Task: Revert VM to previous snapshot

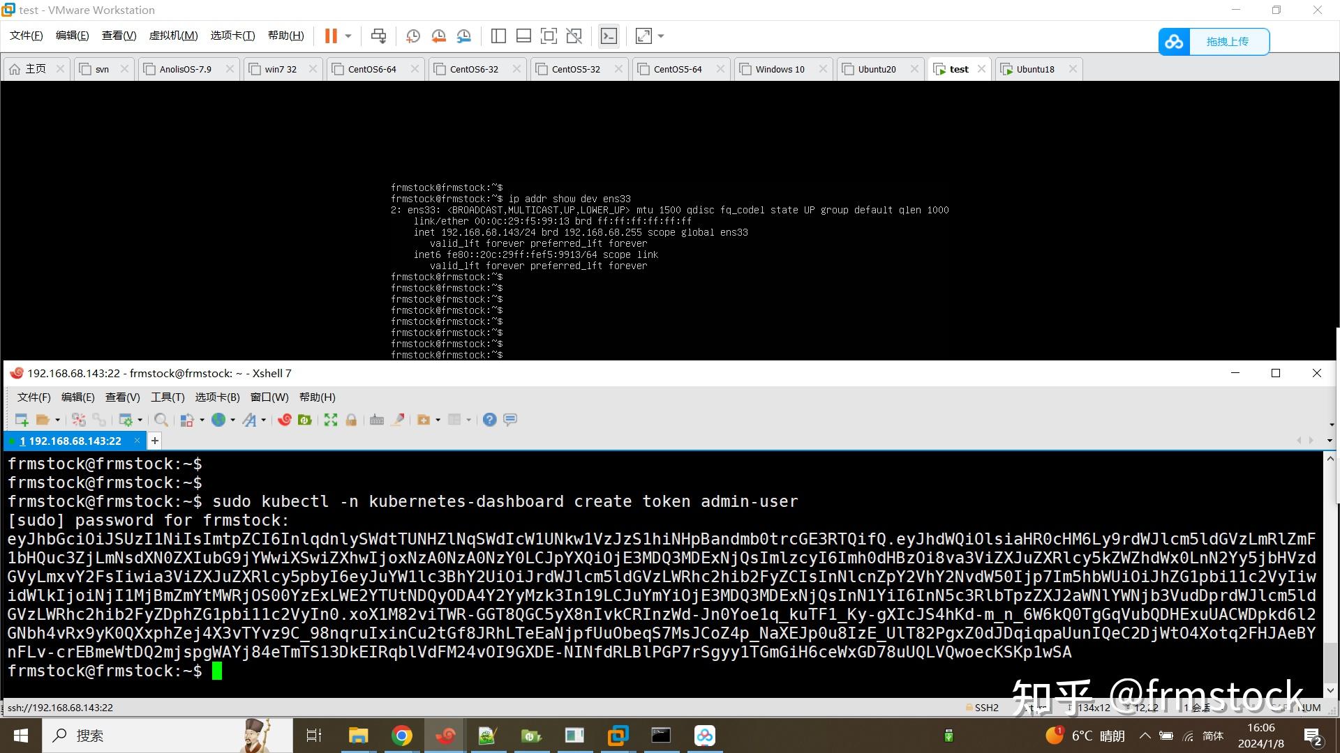Action: 438,36
